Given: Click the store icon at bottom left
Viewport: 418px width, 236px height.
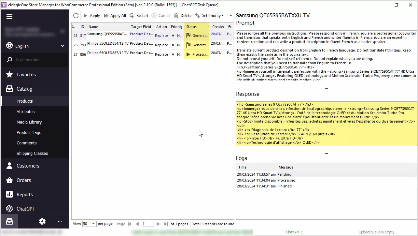Looking at the screenshot, I should click(x=9, y=221).
